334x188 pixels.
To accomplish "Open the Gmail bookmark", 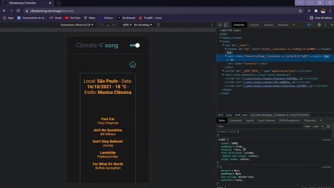I will (55, 18).
